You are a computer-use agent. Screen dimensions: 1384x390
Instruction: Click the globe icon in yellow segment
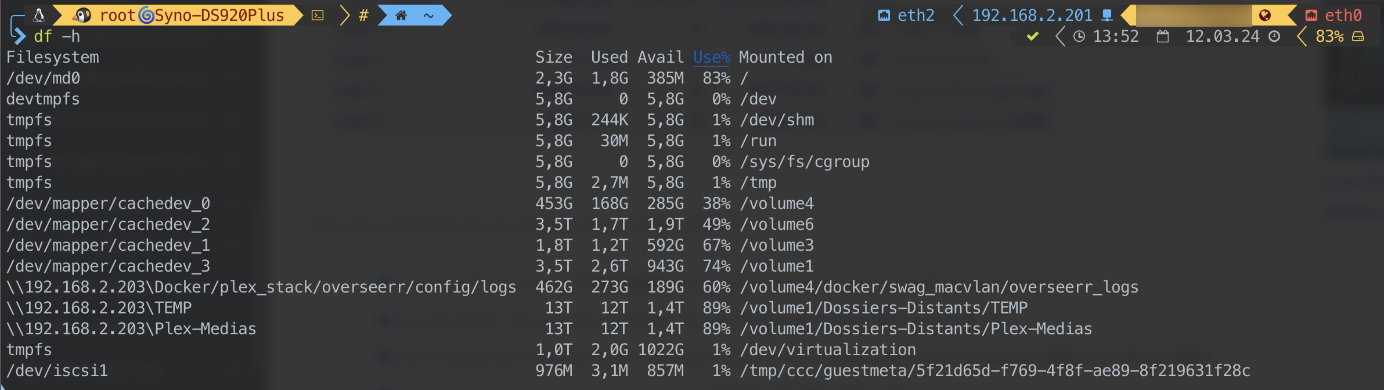coord(1265,15)
